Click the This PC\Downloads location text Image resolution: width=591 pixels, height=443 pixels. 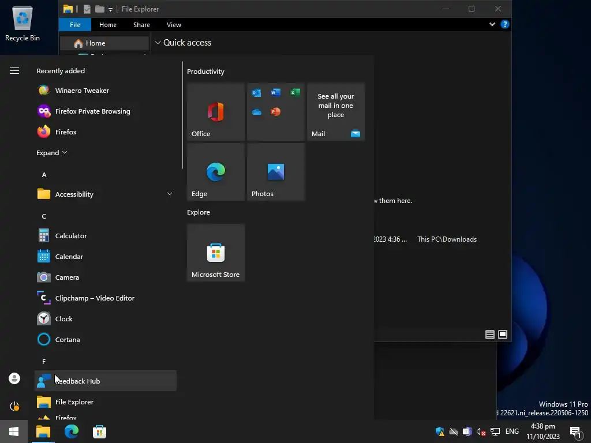click(447, 239)
